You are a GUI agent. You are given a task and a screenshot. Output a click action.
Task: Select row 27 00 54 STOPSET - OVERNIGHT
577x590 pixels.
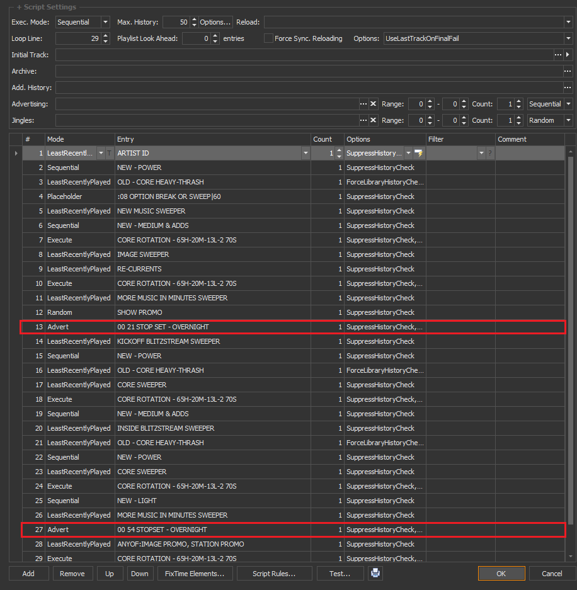(x=294, y=530)
